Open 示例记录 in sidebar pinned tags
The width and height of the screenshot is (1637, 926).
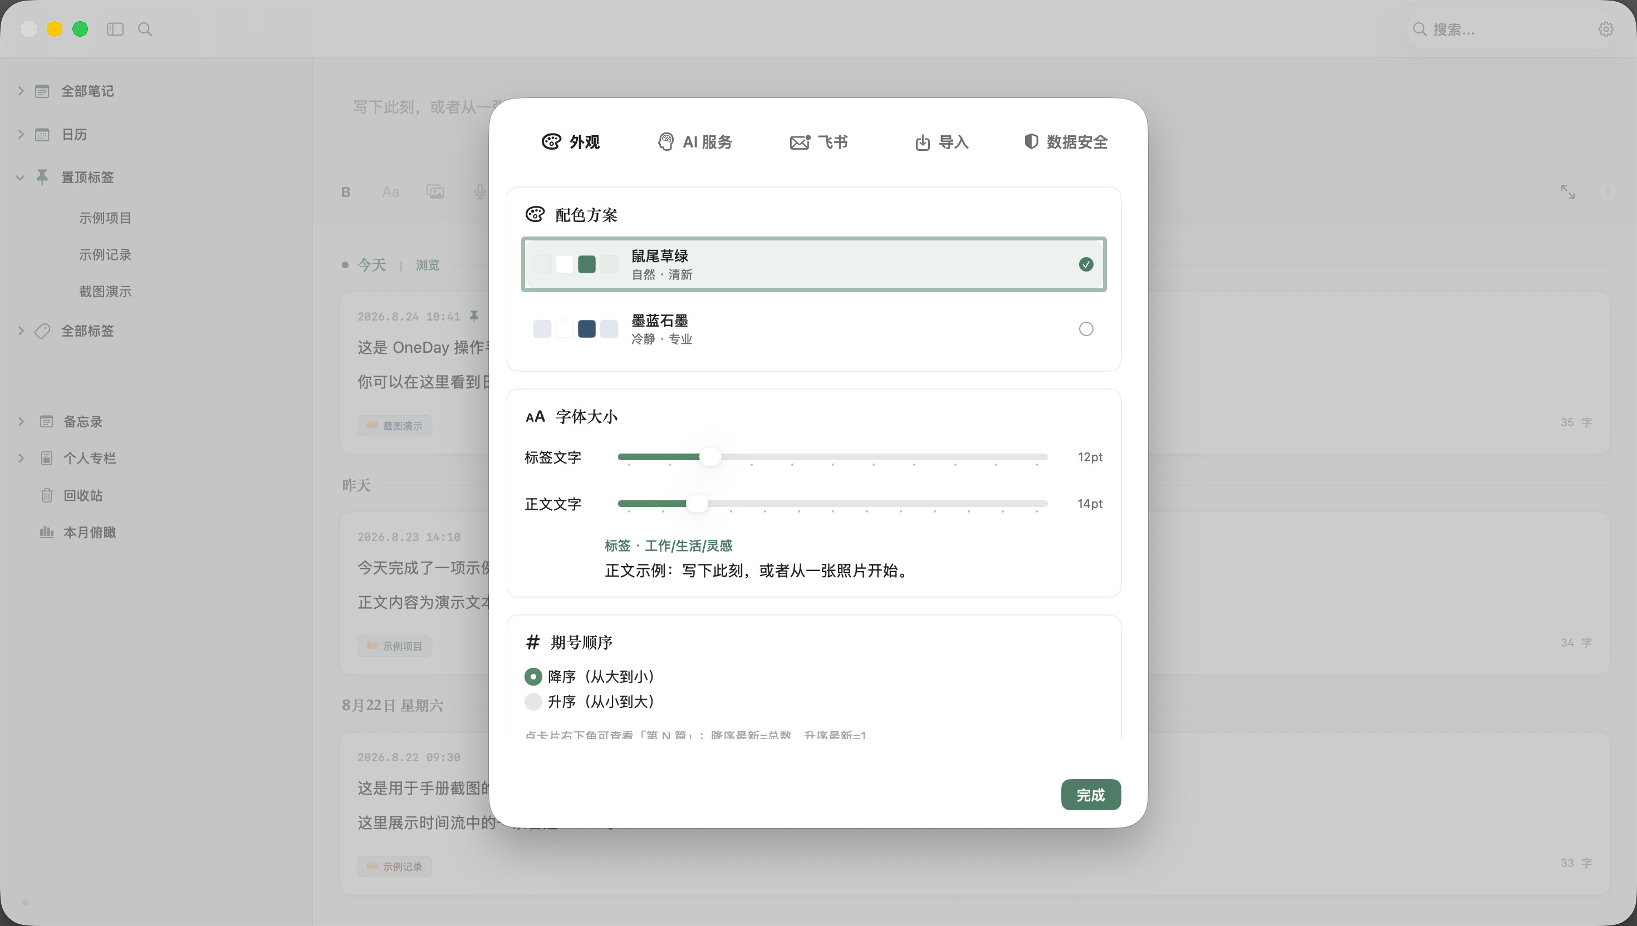105,255
